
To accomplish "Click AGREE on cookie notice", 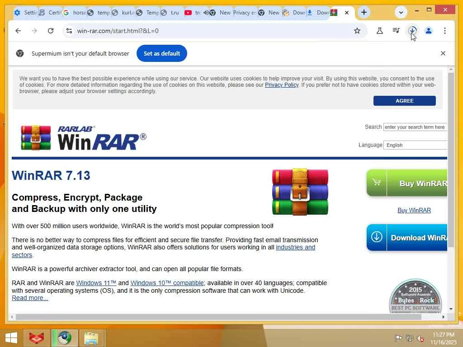I will pyautogui.click(x=405, y=101).
